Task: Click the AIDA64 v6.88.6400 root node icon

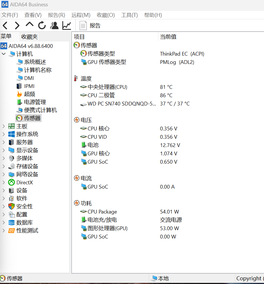Action: 4,46
